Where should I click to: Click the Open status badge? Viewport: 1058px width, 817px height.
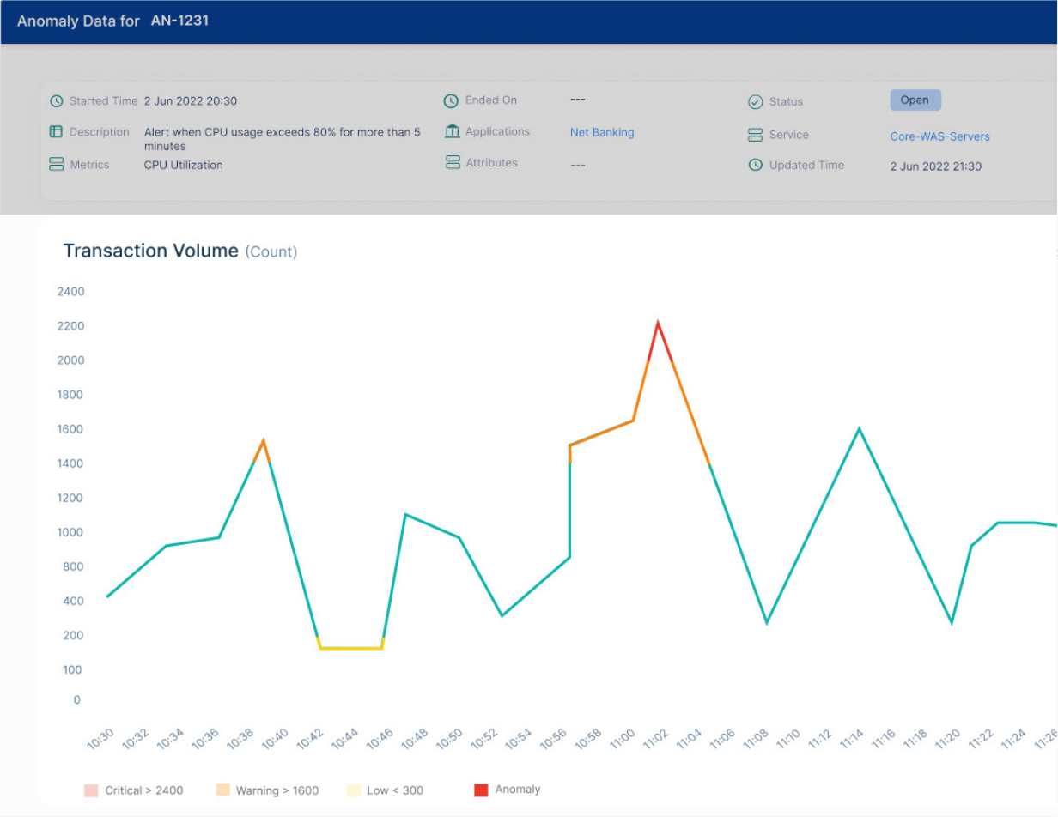coord(915,100)
